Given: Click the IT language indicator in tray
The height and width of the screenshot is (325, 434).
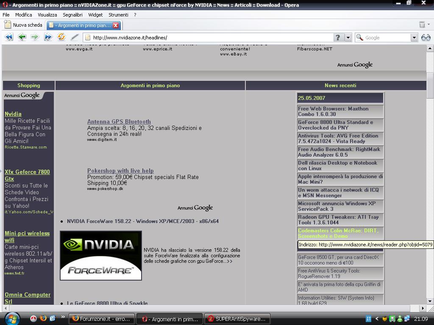Looking at the screenshot, I should point(368,319).
